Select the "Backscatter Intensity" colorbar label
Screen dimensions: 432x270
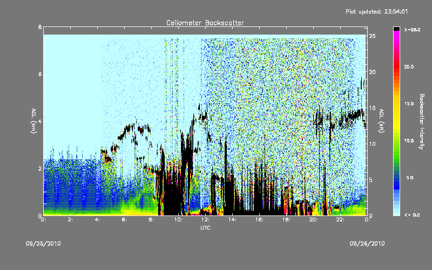click(422, 122)
